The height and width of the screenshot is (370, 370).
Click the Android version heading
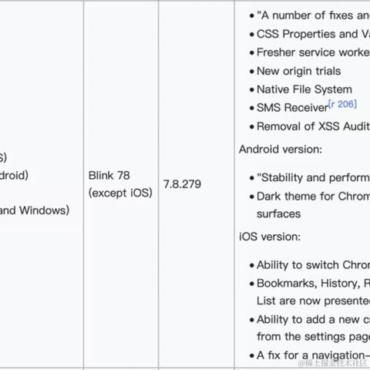tap(281, 150)
